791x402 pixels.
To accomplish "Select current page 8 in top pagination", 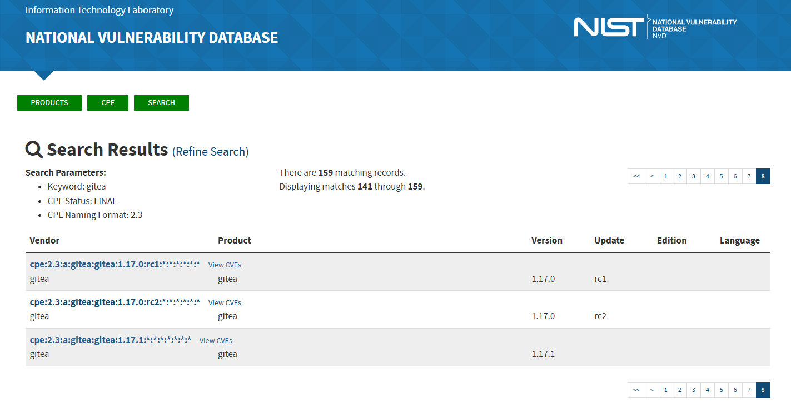I will click(763, 176).
